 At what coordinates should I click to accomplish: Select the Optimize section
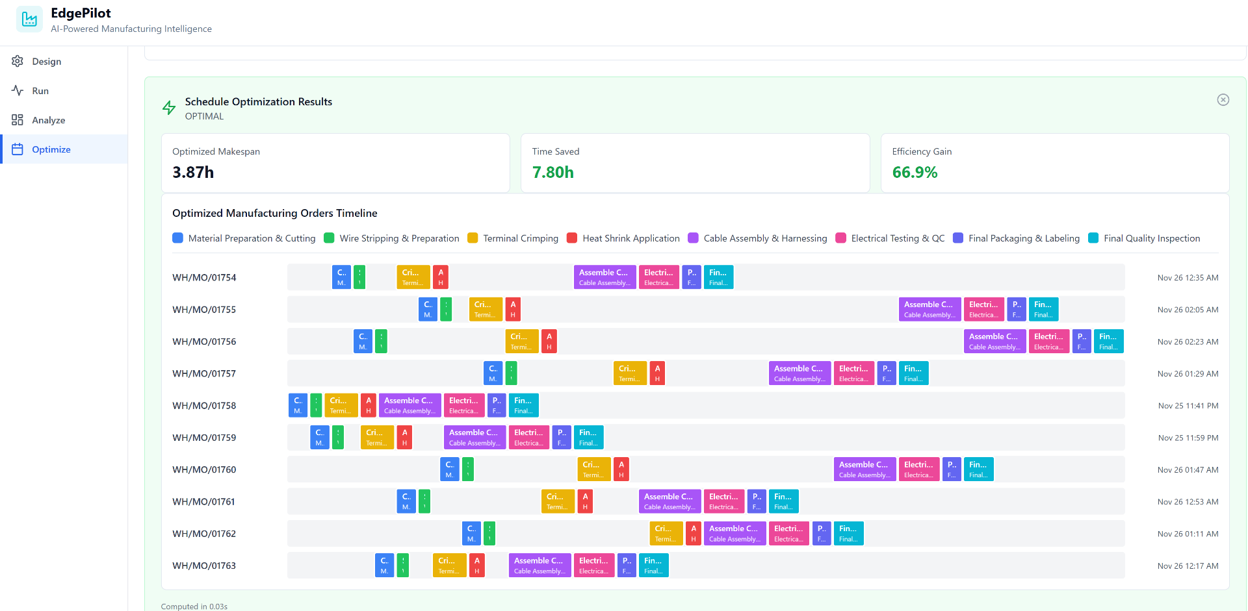64,149
